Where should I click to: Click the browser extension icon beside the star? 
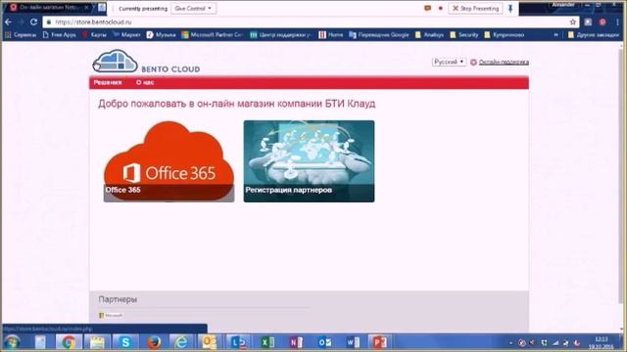click(x=588, y=22)
